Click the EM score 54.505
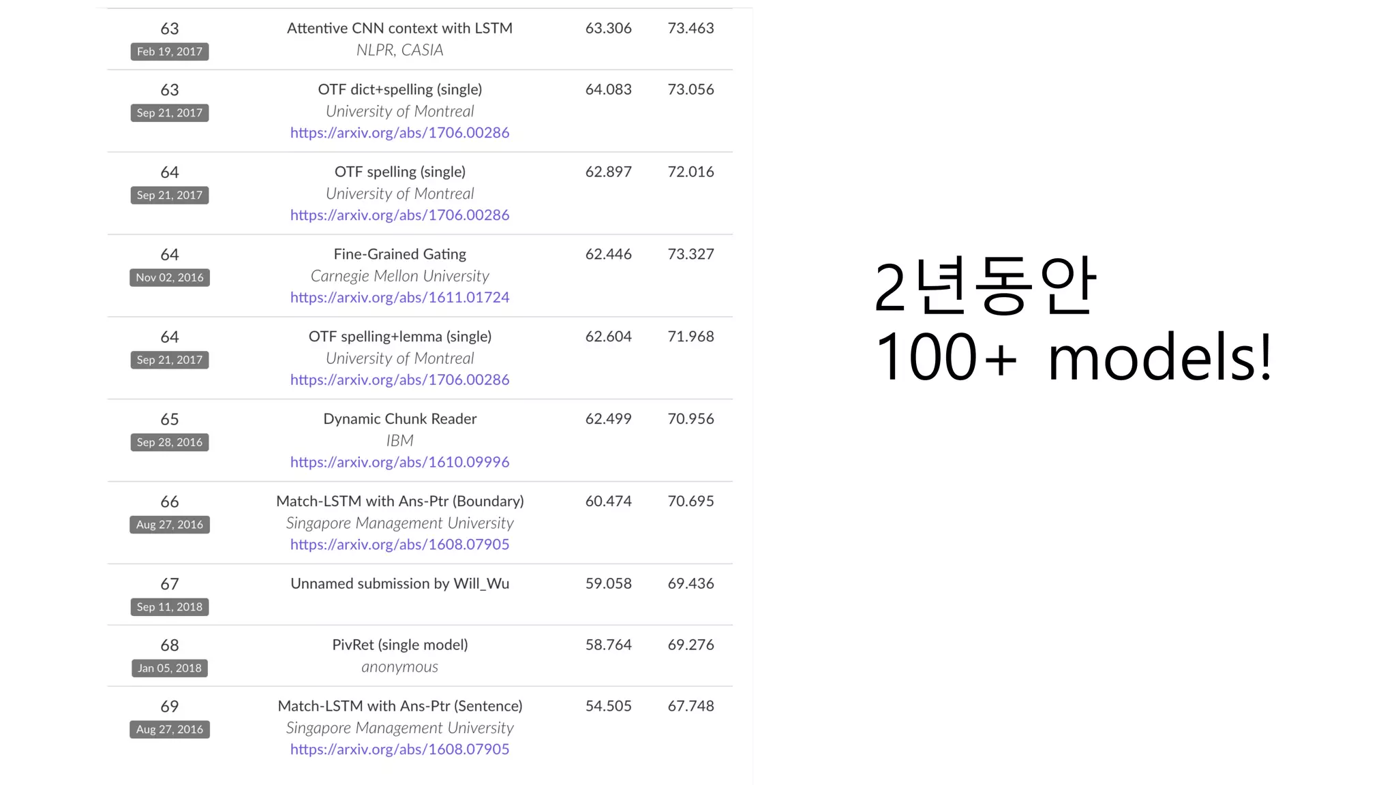Screen dimensions: 1396x785 click(x=608, y=707)
